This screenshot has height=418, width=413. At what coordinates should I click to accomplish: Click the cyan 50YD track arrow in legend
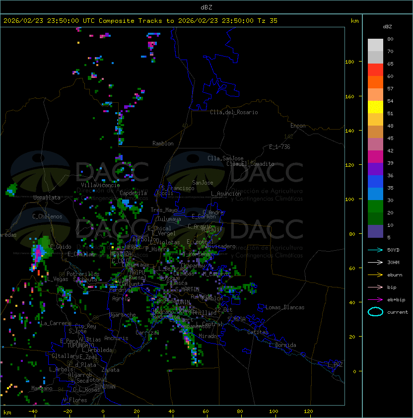[375, 250]
